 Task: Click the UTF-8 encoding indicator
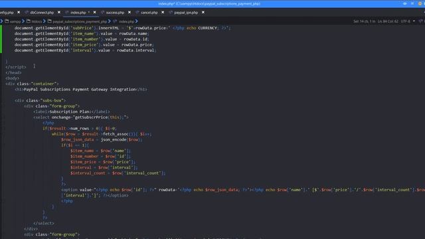coord(406,21)
